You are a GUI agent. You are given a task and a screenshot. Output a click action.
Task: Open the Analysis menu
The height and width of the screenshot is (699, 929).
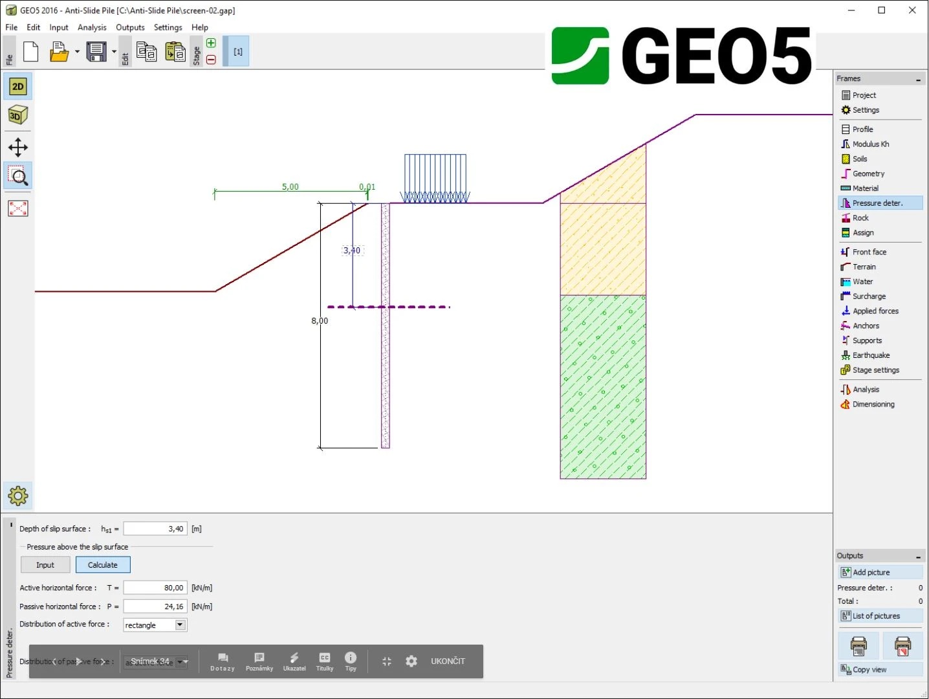coord(92,27)
